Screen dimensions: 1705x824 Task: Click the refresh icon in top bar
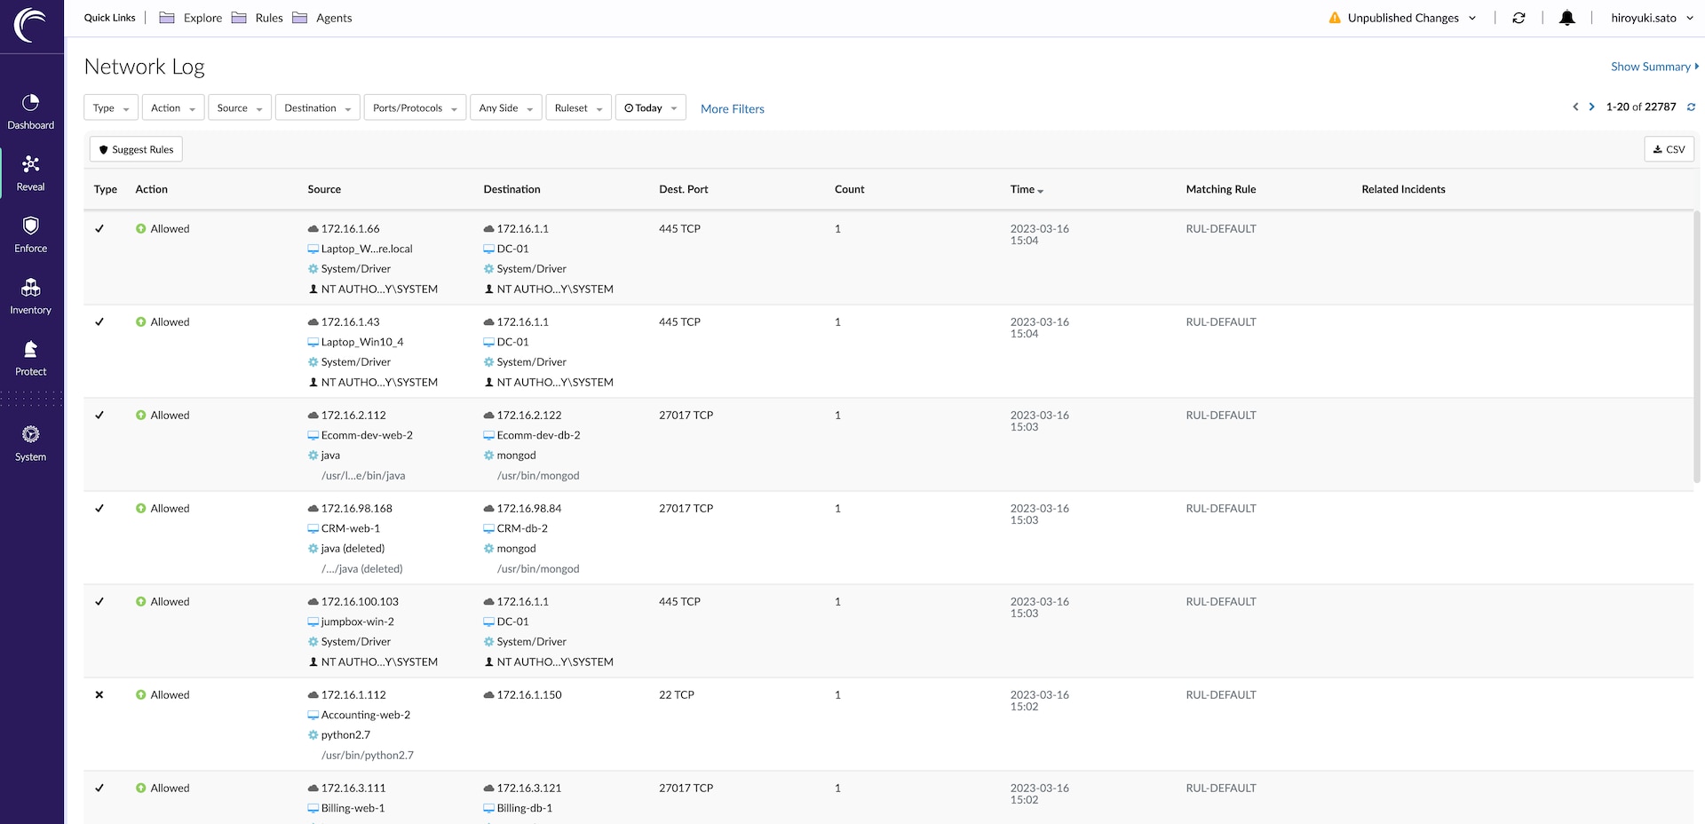coord(1519,18)
